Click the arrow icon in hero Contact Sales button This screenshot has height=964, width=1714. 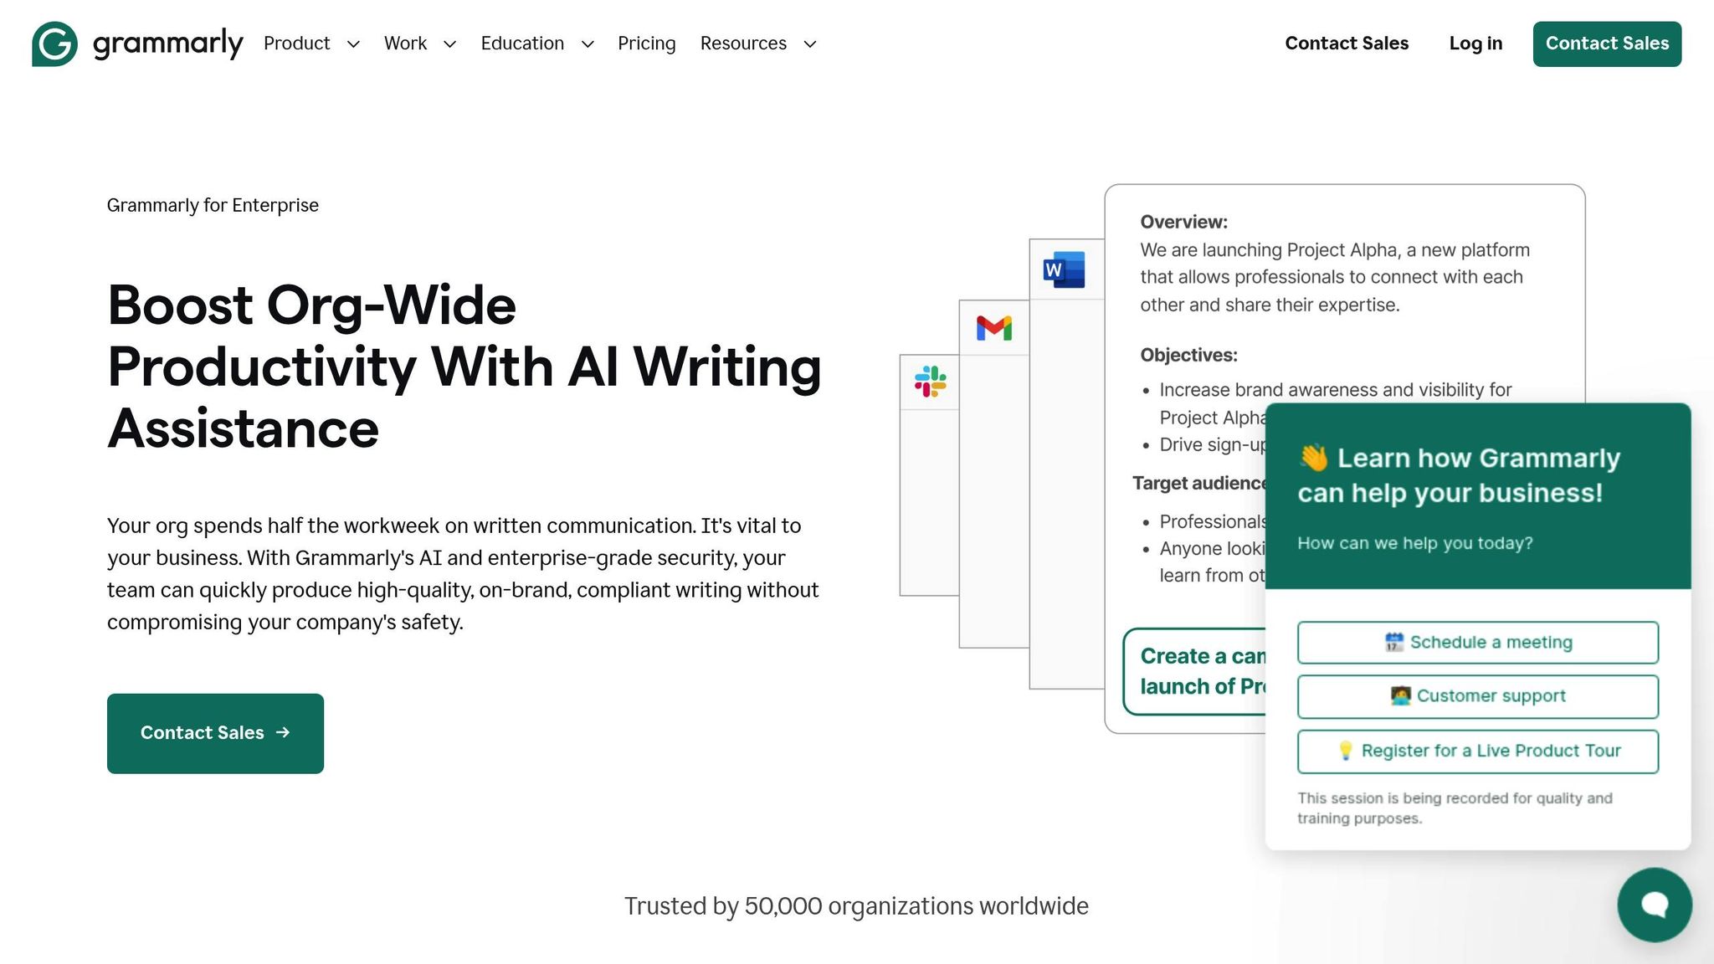point(283,732)
